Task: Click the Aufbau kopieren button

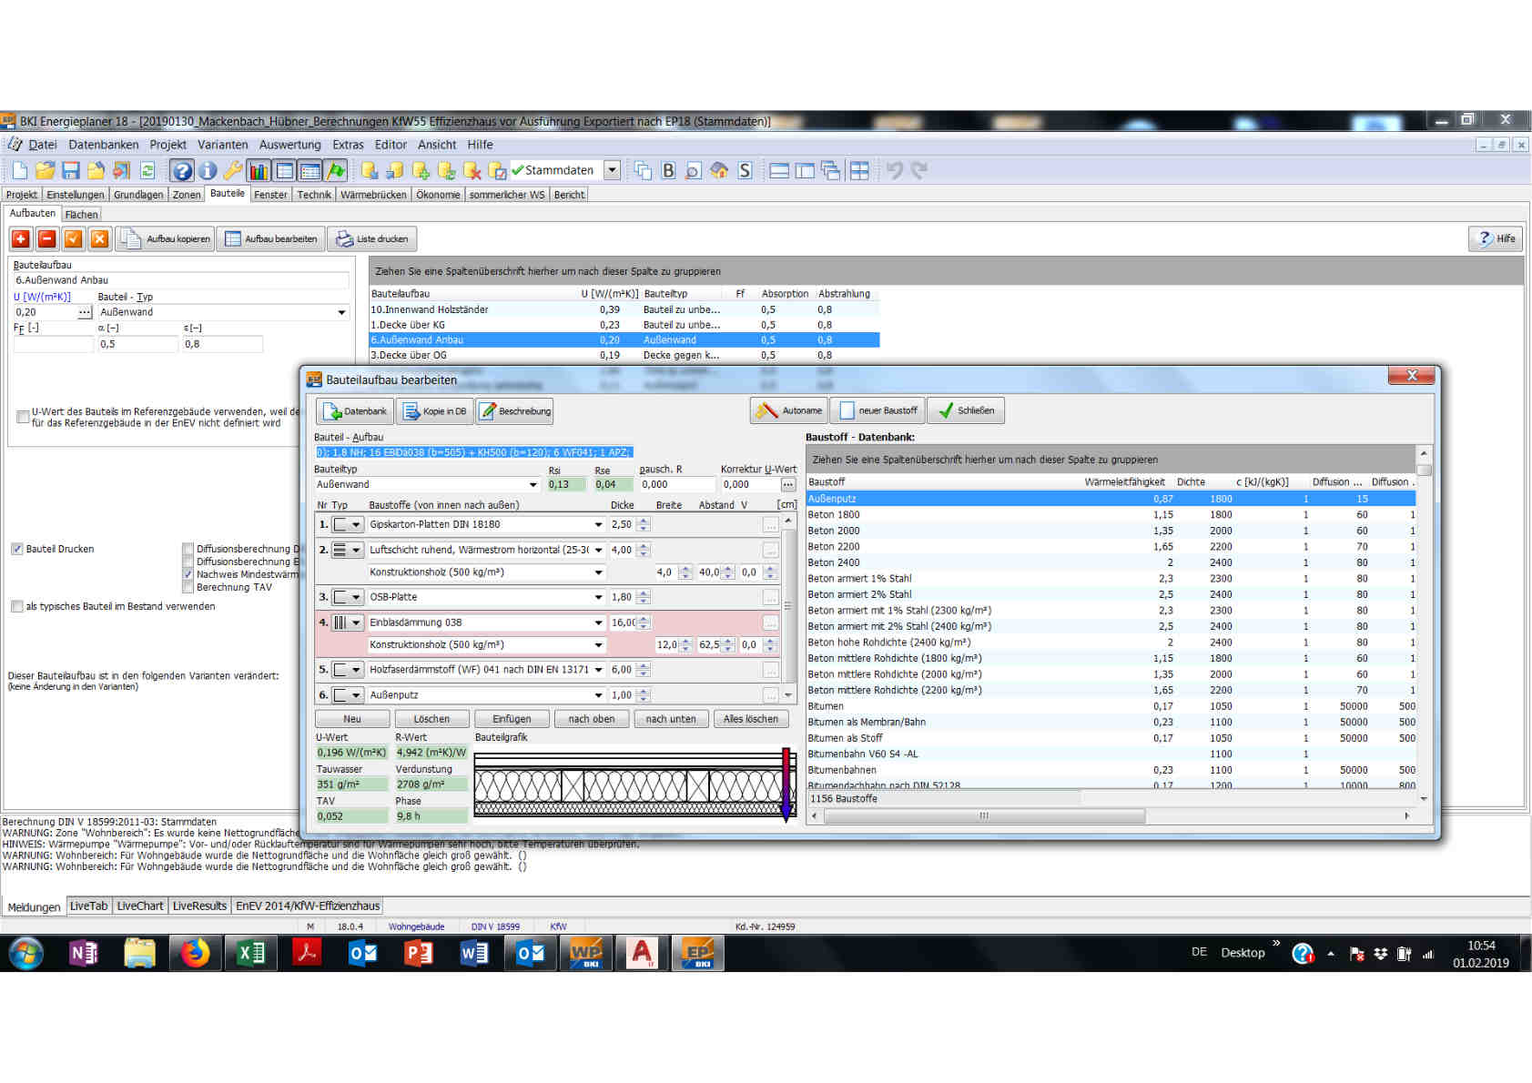Action: tap(166, 238)
